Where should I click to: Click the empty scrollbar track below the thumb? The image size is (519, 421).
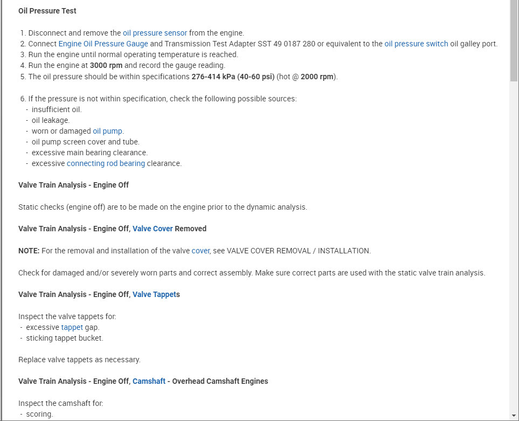tap(514, 243)
